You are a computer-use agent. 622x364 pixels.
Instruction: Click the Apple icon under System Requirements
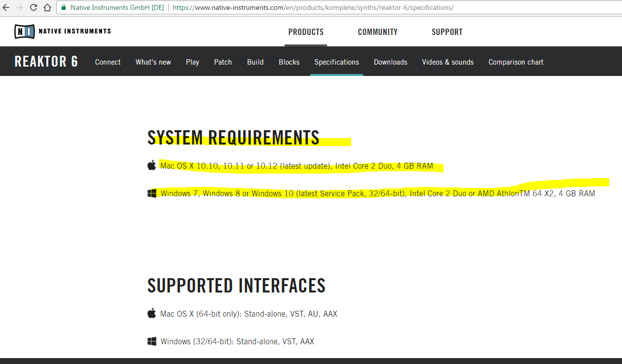coord(152,165)
